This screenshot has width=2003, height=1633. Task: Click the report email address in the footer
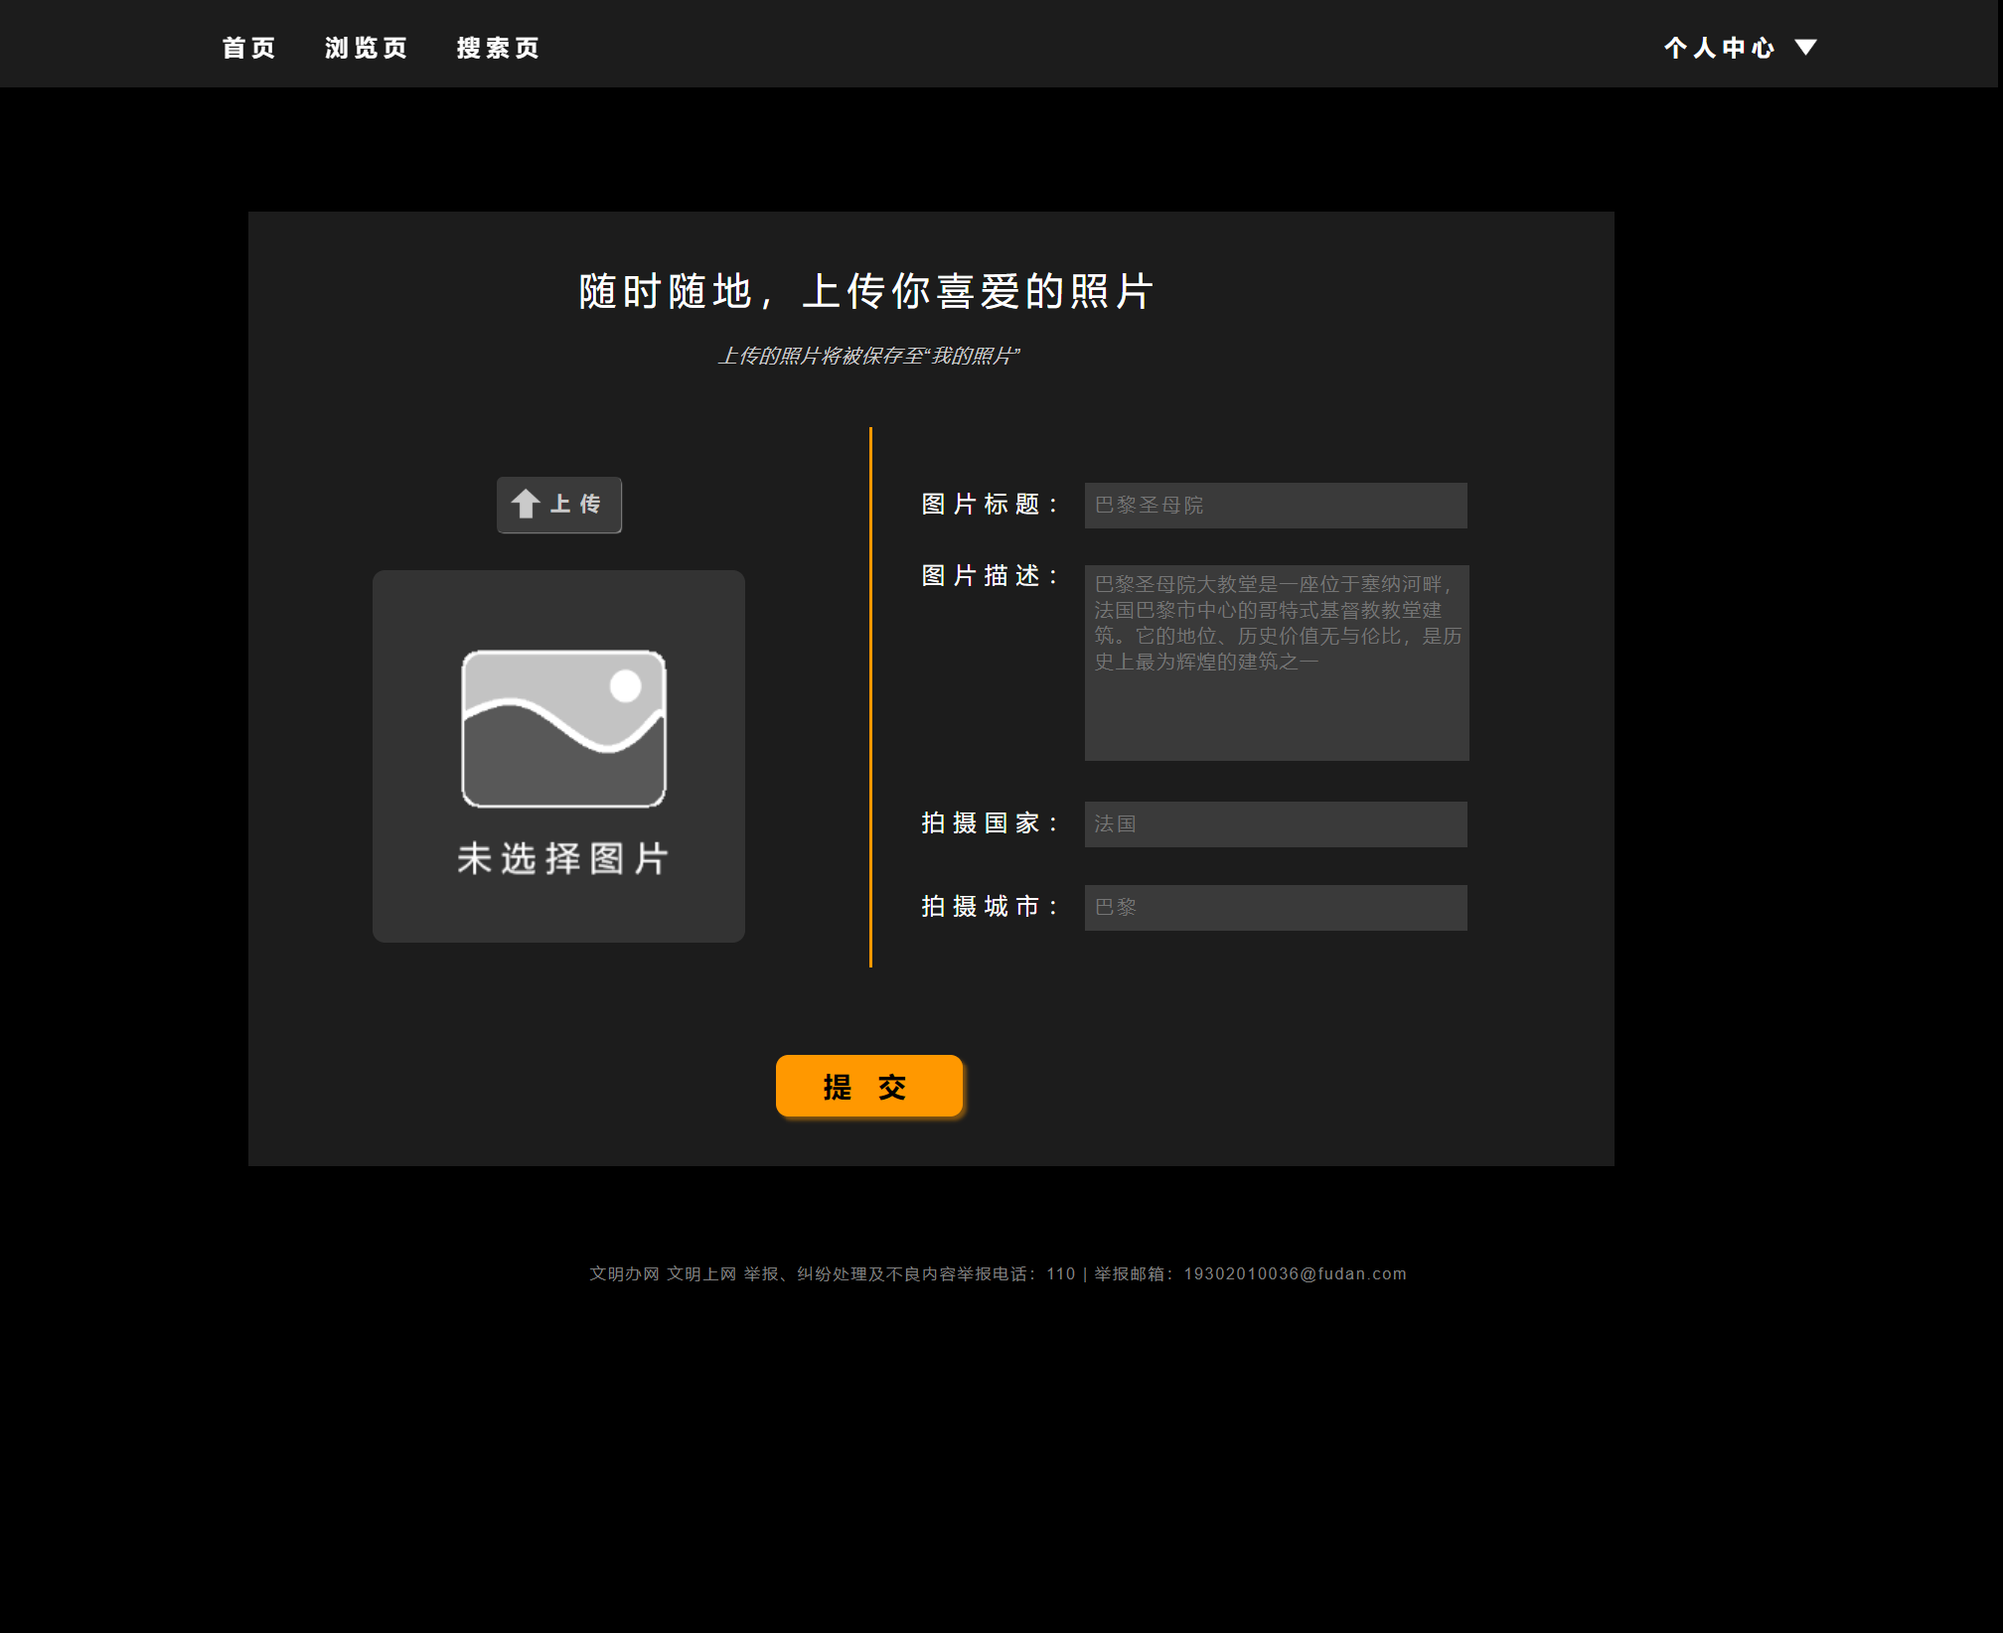tap(1295, 1274)
